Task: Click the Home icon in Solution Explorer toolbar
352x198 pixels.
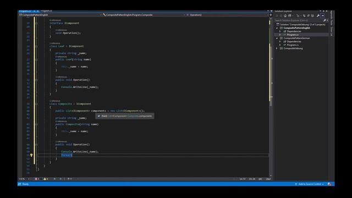Action: click(x=285, y=16)
